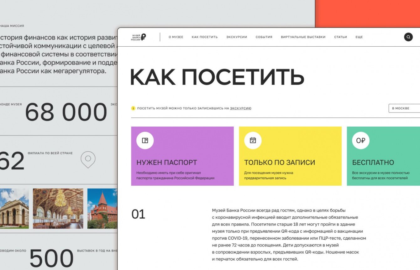420x270 pixels.
Task: Click the КАК ПОСЕТИТЬ page heading
Action: (x=217, y=77)
